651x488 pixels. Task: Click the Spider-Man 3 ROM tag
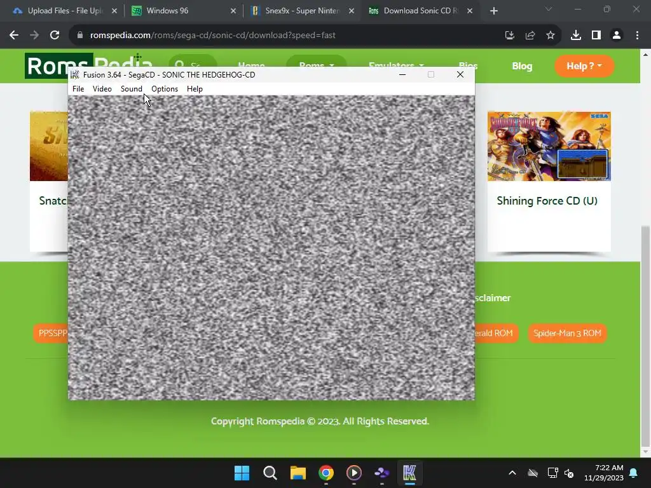coord(567,333)
